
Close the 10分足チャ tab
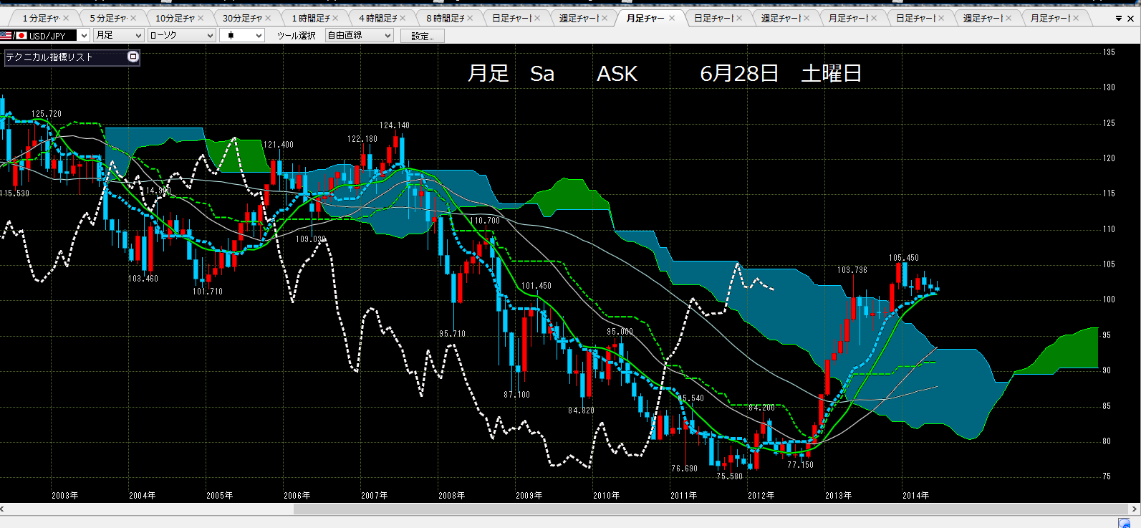201,18
